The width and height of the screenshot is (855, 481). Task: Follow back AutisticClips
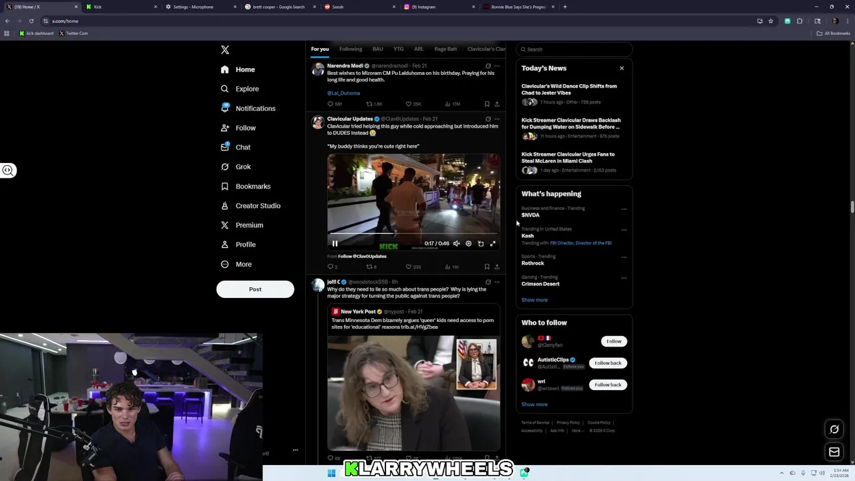click(608, 363)
